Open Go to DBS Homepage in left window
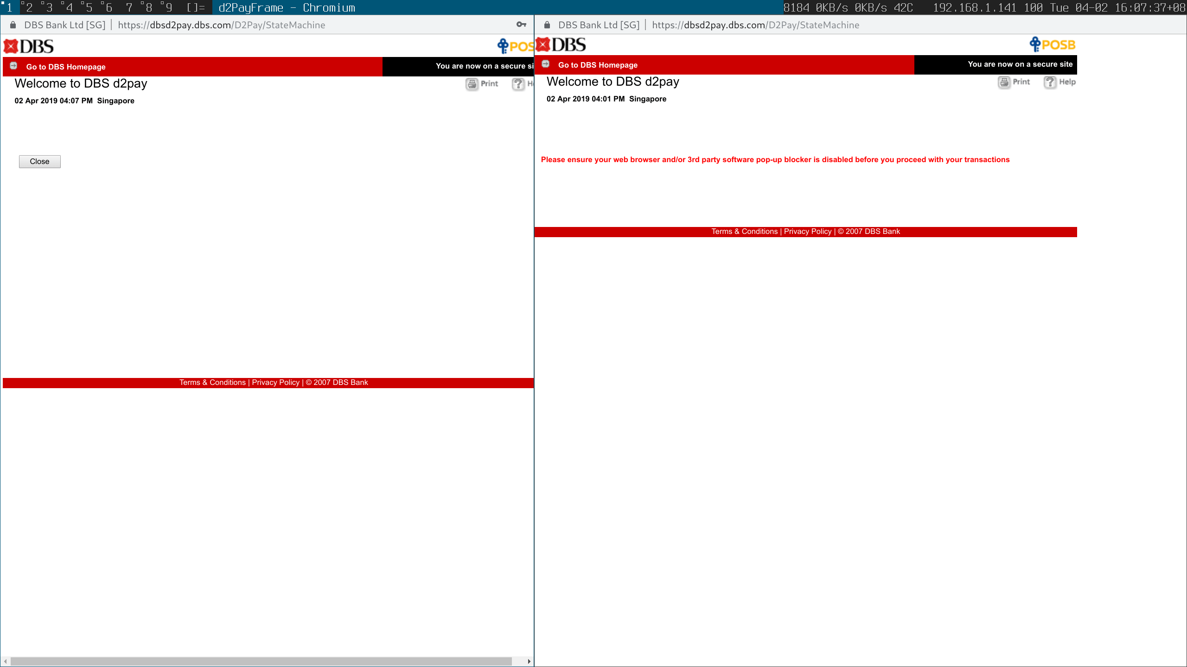1187x667 pixels. [66, 67]
